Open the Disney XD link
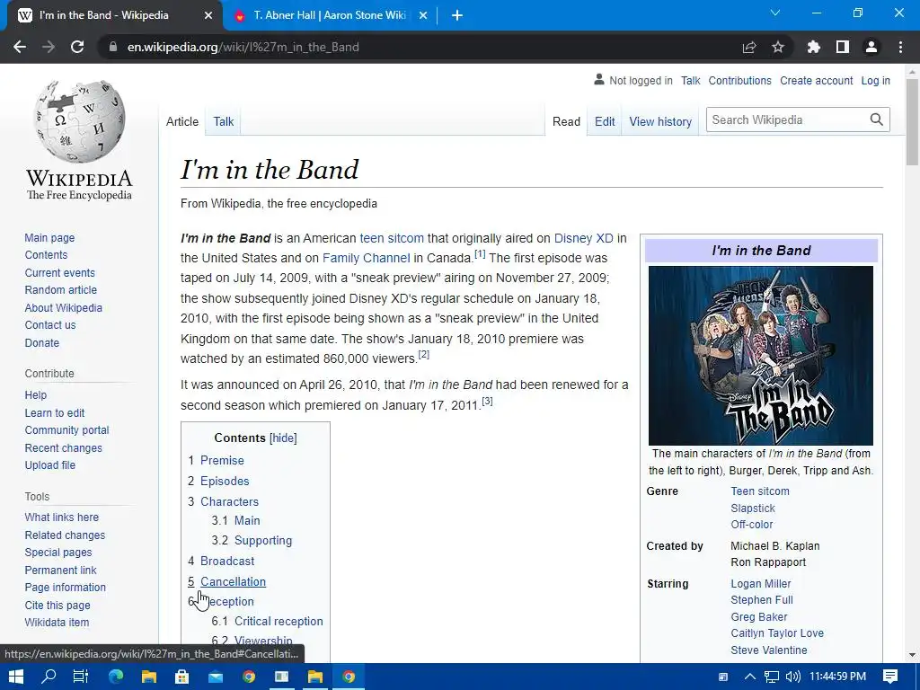Screen dimensions: 920x690 (x=583, y=238)
